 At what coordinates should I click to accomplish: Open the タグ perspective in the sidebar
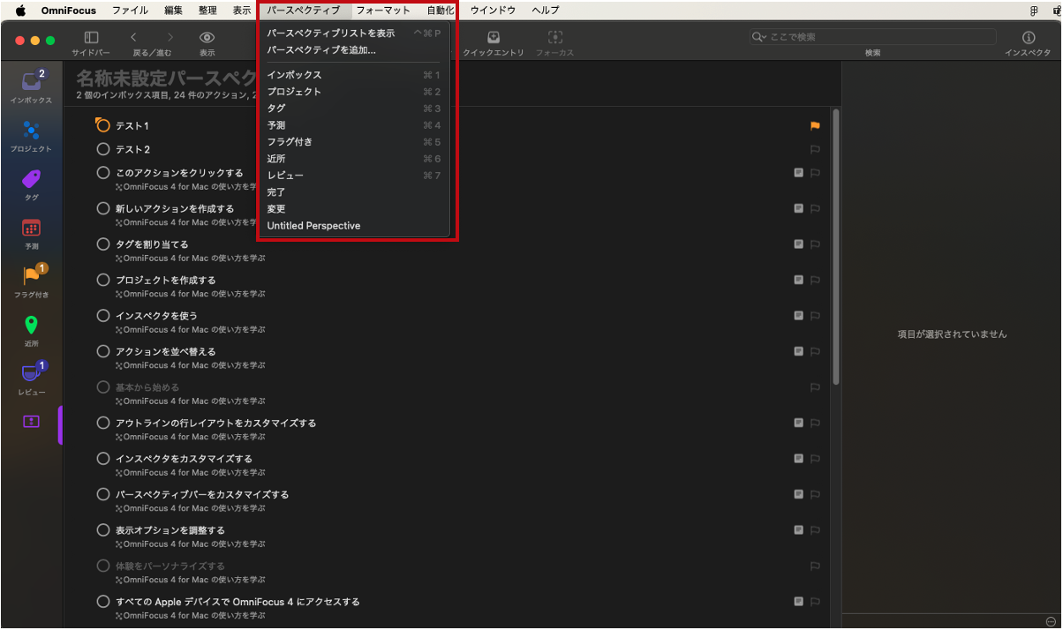(31, 184)
